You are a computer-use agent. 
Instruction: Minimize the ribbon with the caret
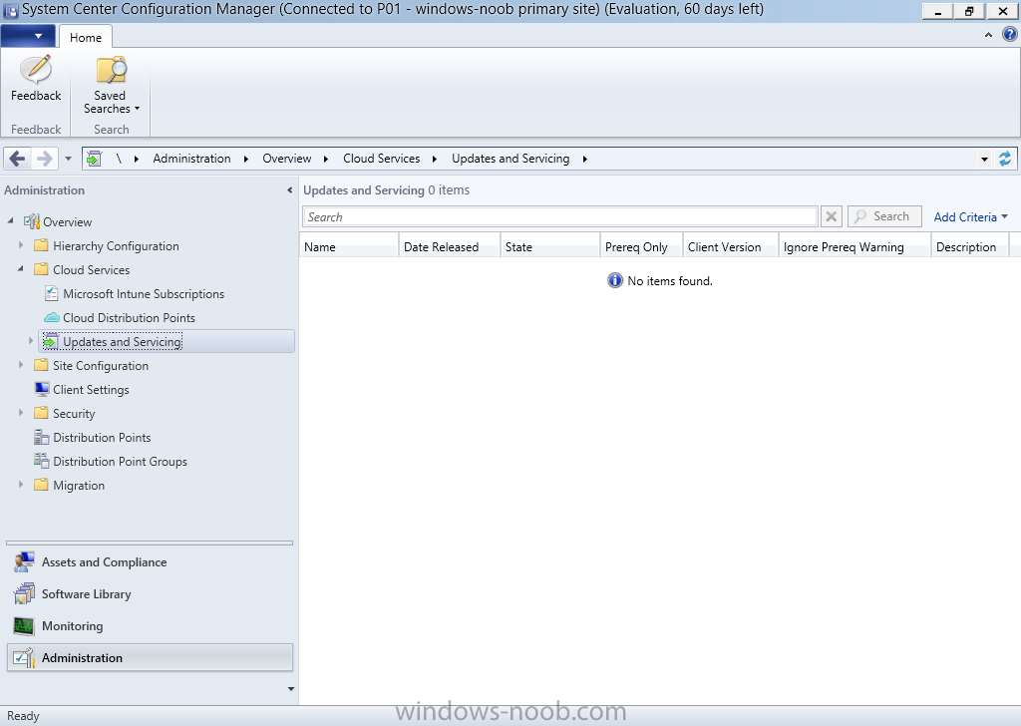pyautogui.click(x=988, y=35)
